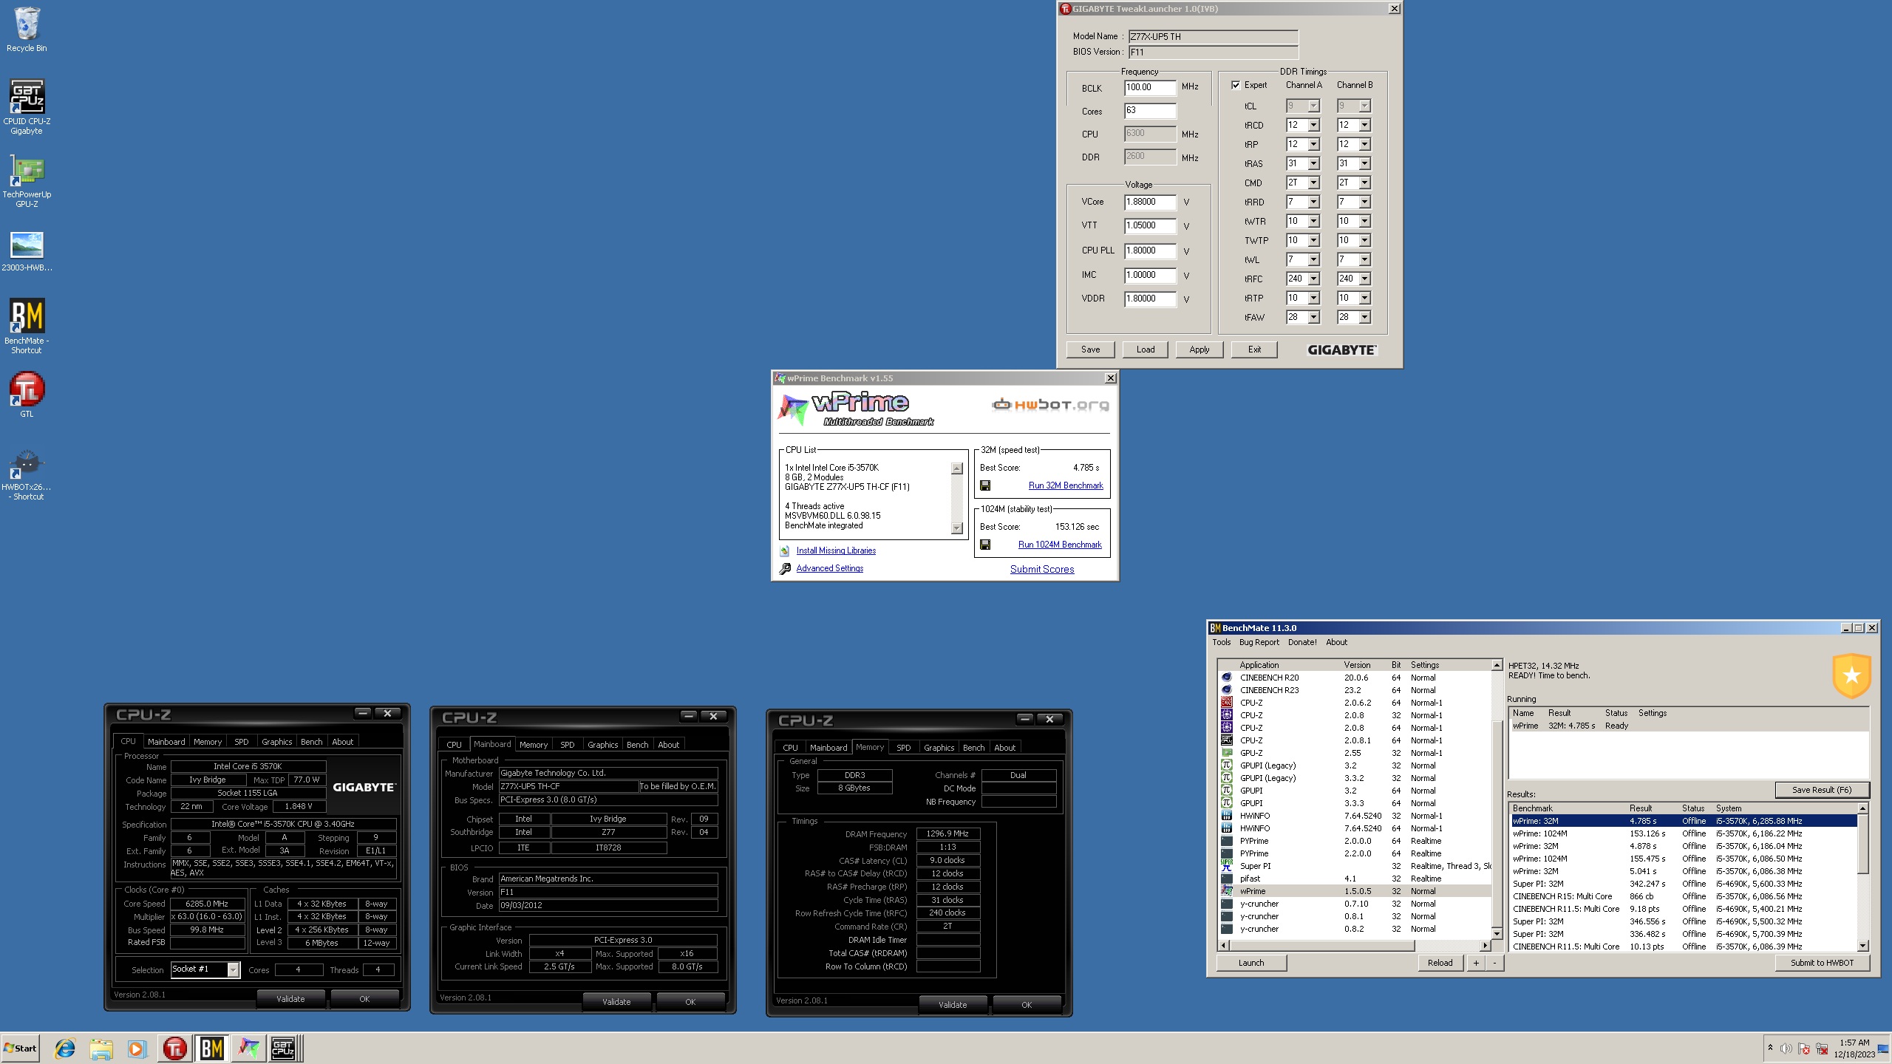Expand Channel A tRFC dropdown

point(1313,279)
